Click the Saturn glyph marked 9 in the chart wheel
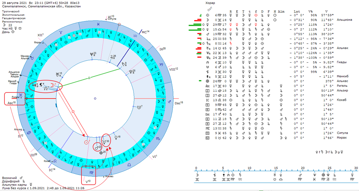 tap(123, 64)
